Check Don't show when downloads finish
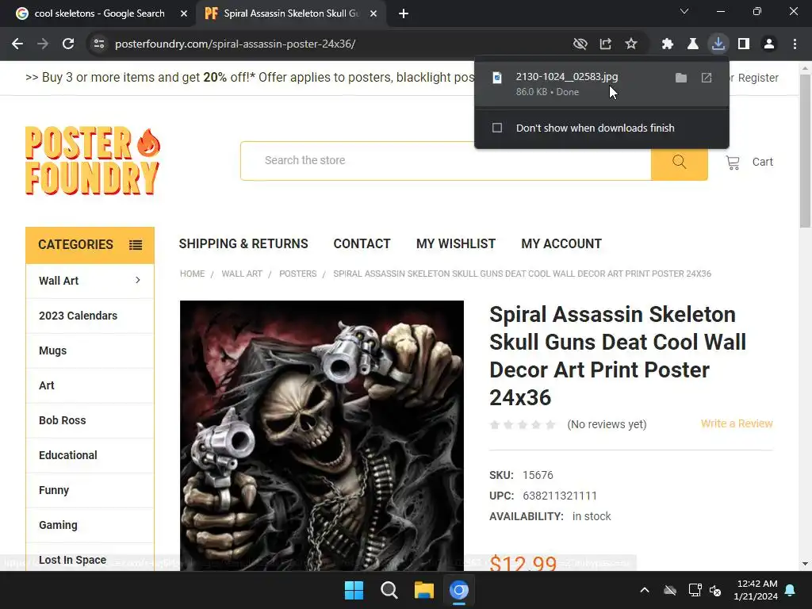The width and height of the screenshot is (812, 609). [x=497, y=128]
